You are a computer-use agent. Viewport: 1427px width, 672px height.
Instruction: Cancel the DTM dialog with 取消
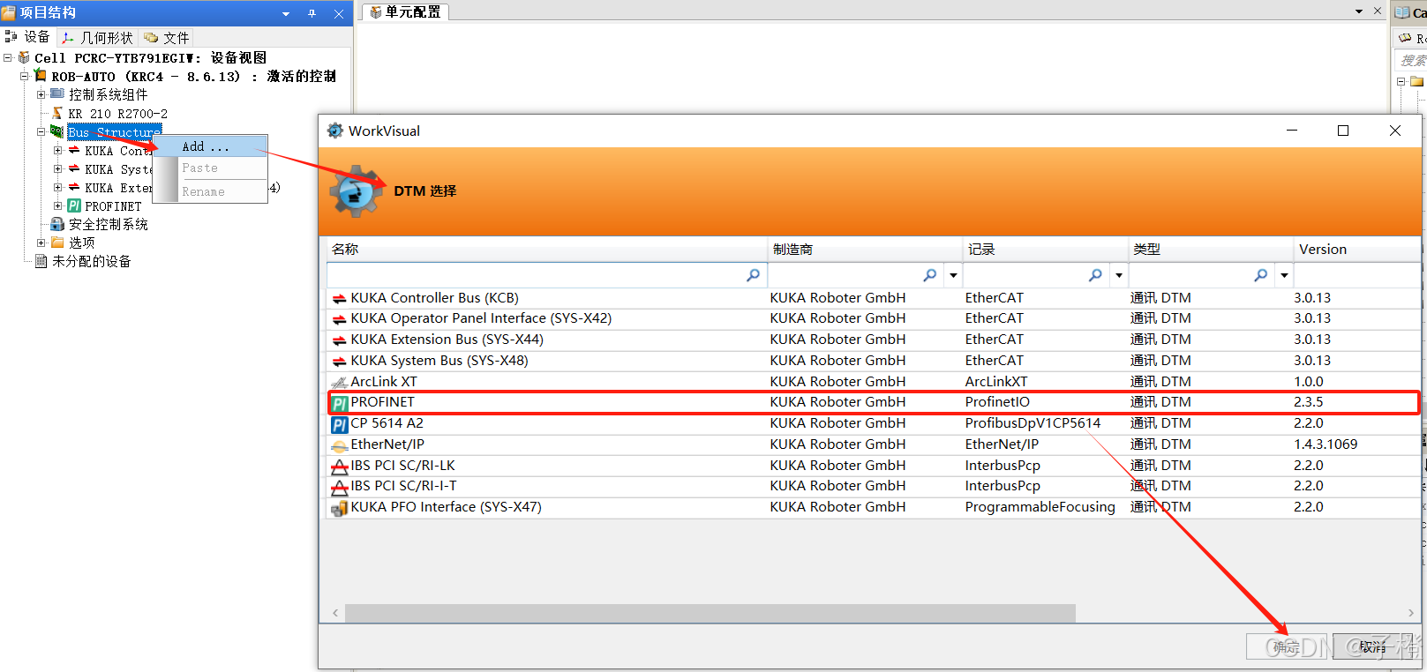1372,646
